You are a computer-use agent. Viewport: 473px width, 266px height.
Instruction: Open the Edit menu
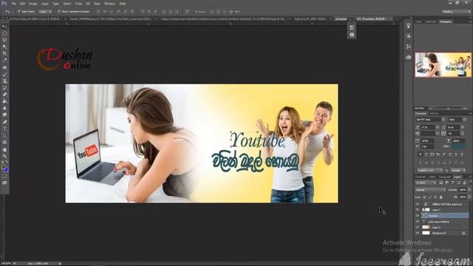coord(23,4)
